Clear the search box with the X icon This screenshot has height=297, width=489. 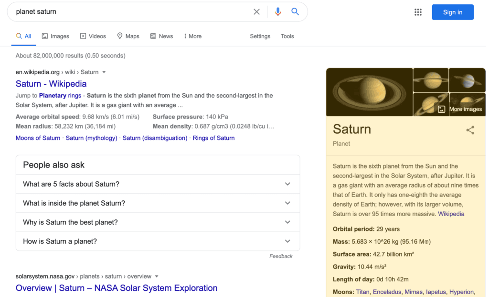click(x=256, y=12)
